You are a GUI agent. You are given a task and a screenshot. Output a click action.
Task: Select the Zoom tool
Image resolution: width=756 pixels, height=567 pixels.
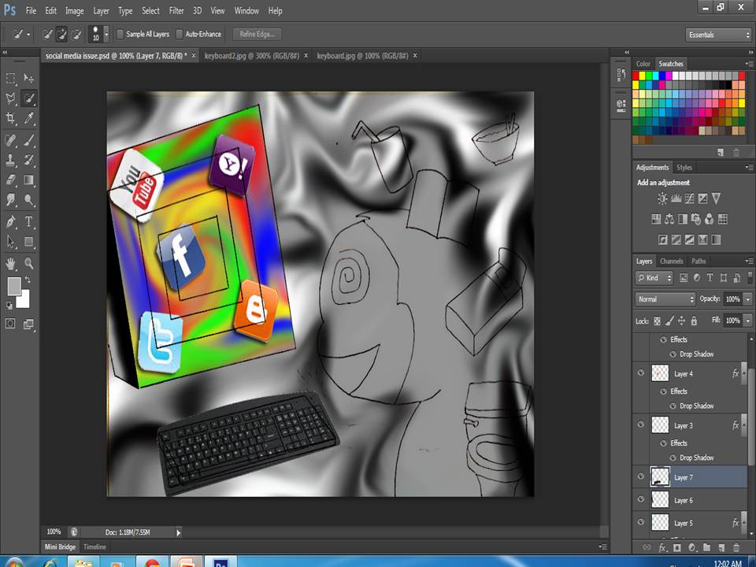(29, 263)
